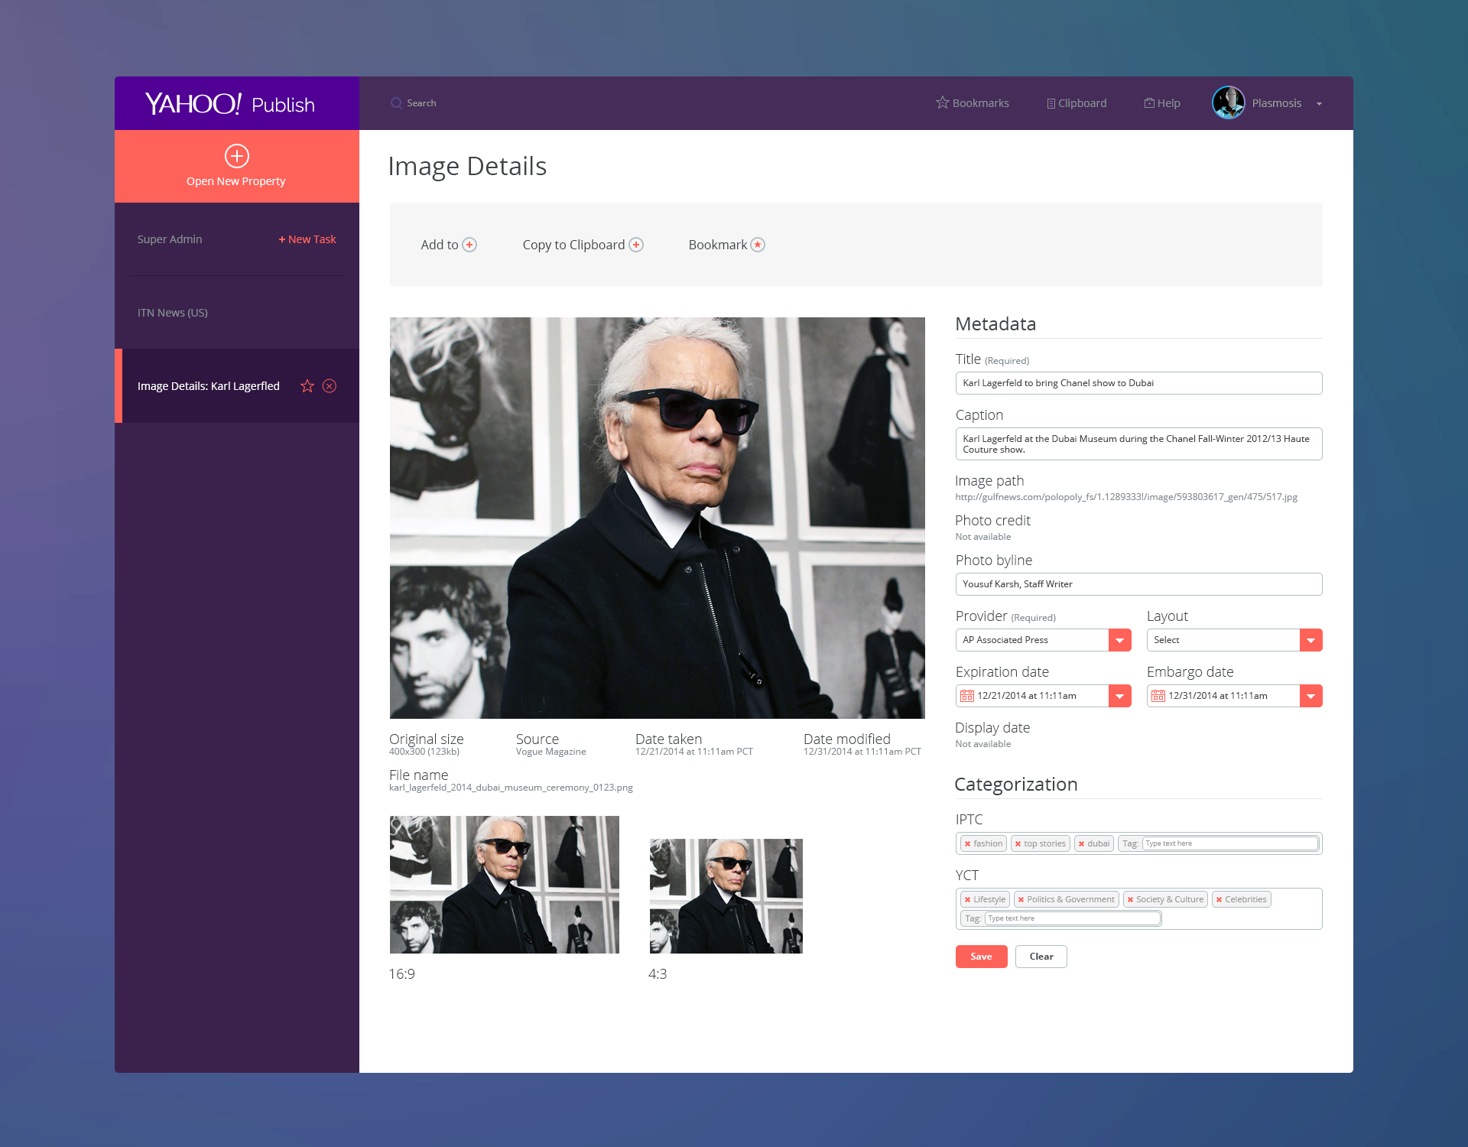Click the Copy to Clipboard plus icon
Viewport: 1468px width, 1147px height.
click(636, 245)
